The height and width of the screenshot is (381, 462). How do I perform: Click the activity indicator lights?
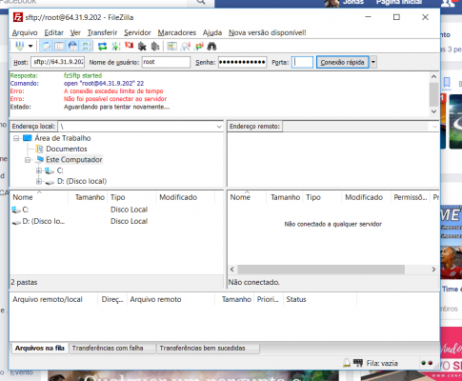[x=427, y=363]
